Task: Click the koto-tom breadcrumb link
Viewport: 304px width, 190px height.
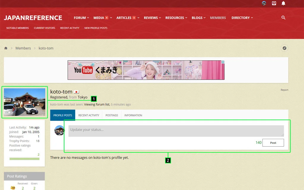Action: (46, 48)
